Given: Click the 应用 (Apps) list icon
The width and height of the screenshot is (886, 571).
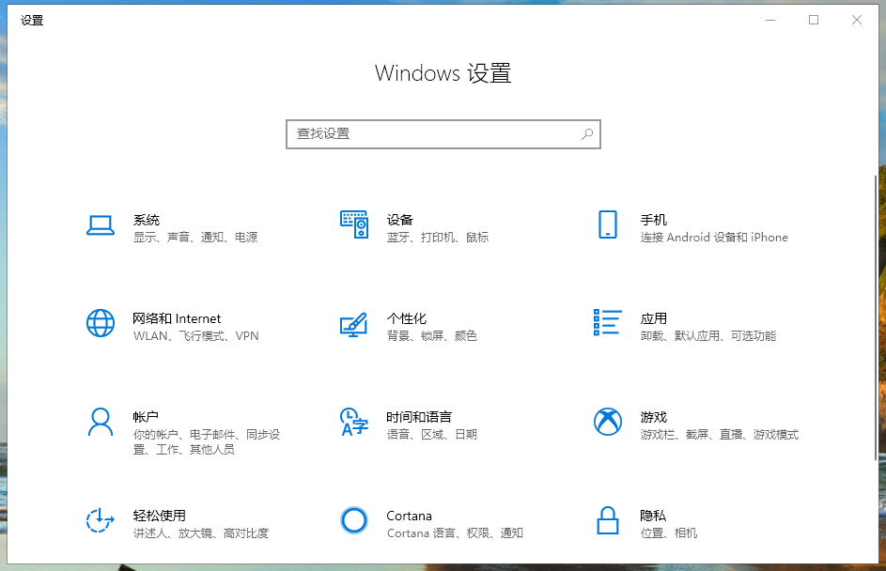Looking at the screenshot, I should click(x=607, y=324).
